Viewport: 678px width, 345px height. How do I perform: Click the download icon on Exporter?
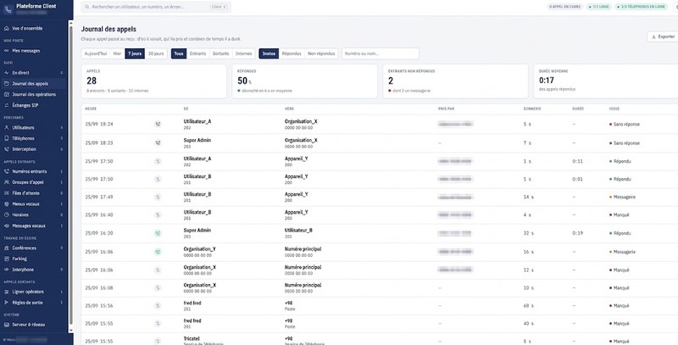653,36
